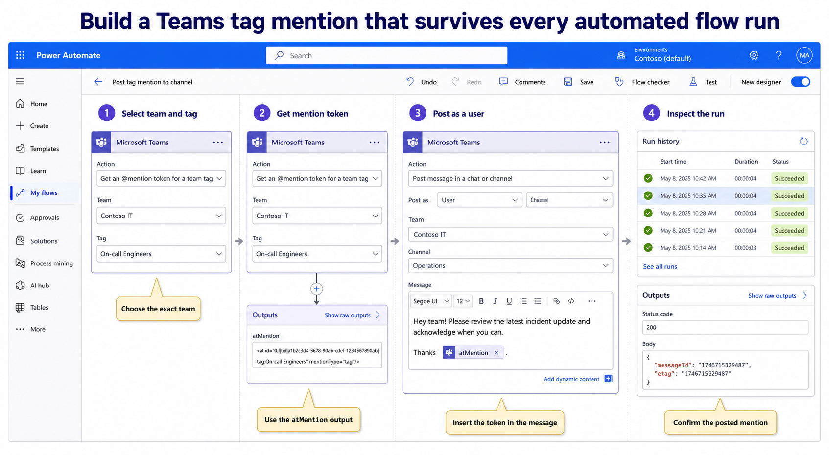Save the flow

(578, 82)
